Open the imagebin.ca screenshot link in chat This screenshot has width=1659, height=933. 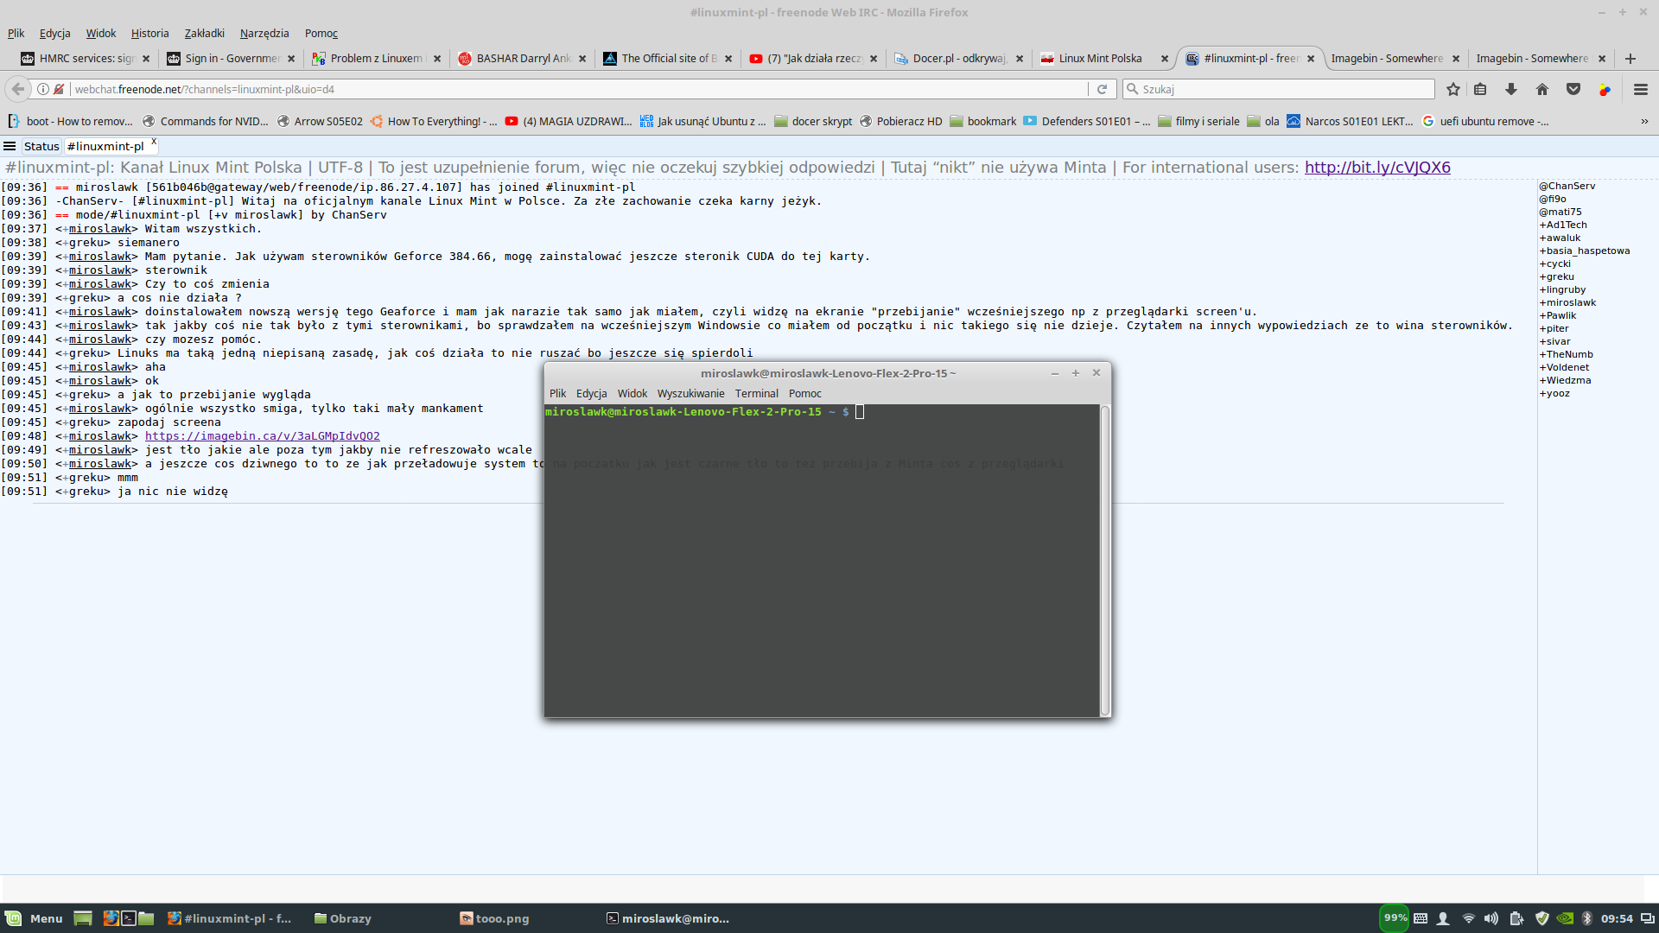coord(263,436)
